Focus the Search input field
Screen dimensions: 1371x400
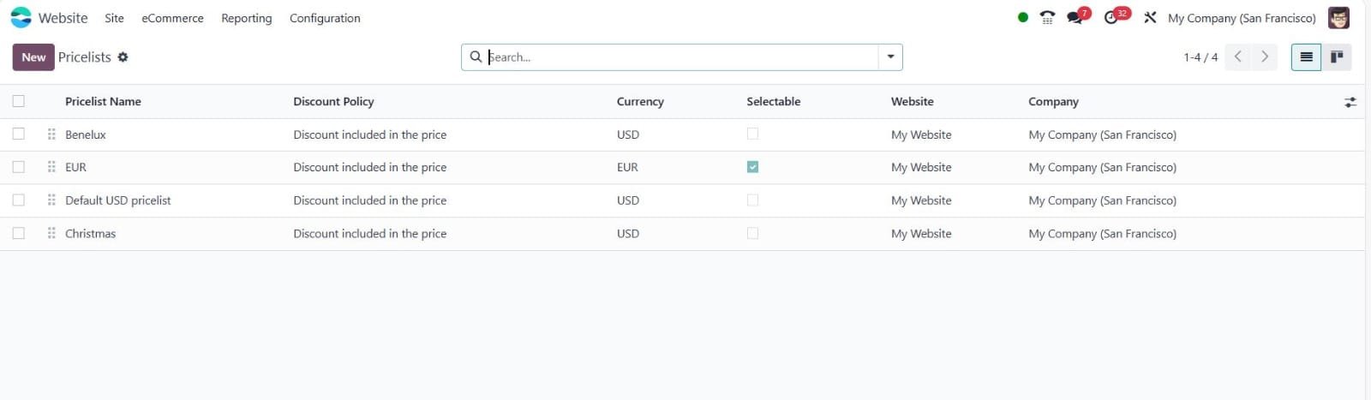[681, 57]
